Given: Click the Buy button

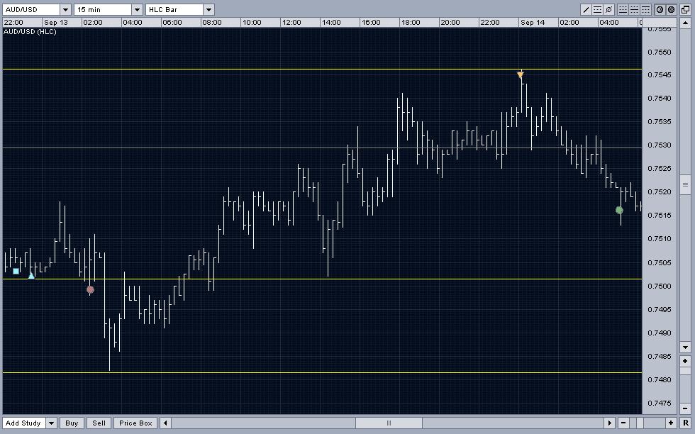Looking at the screenshot, I should pyautogui.click(x=72, y=423).
